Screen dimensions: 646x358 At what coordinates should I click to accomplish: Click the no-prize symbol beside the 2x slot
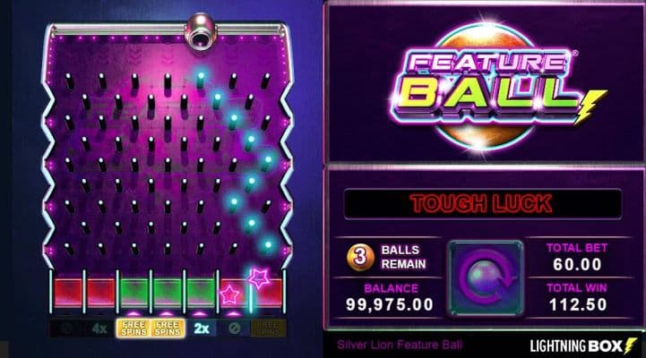pyautogui.click(x=234, y=328)
